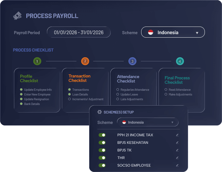This screenshot has height=172, width=222.
Task: Click the Scheme(s) Setup gear icon
Action: [x=100, y=112]
